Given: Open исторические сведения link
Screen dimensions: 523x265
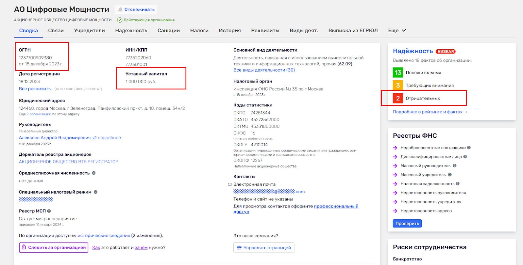Looking at the screenshot, I should (104, 235).
